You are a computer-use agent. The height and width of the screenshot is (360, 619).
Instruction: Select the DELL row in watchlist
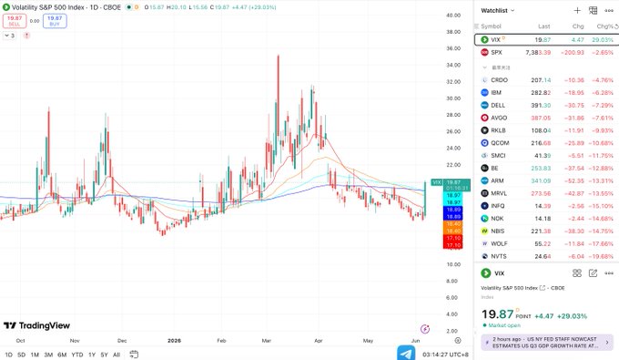pyautogui.click(x=546, y=105)
